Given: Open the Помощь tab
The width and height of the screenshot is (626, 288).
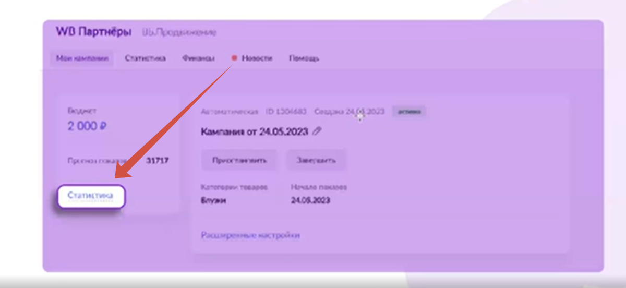Looking at the screenshot, I should tap(304, 58).
